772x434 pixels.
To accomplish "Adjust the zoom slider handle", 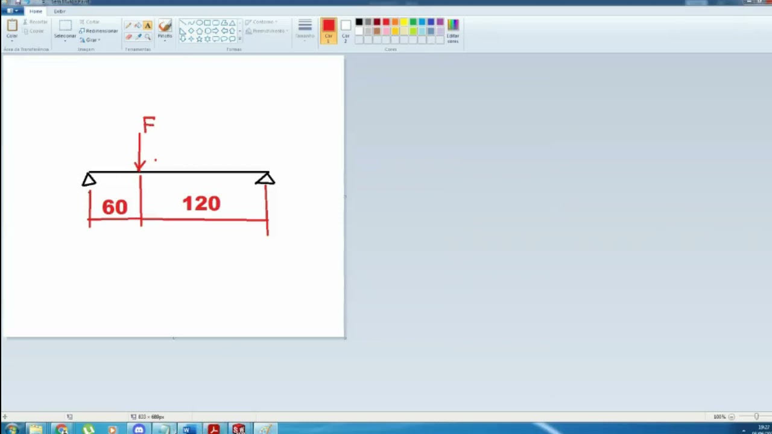I will pyautogui.click(x=756, y=417).
